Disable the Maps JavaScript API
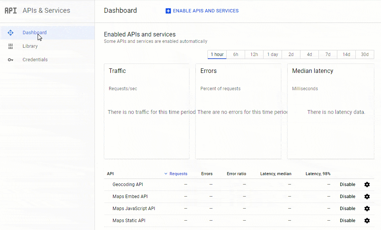The image size is (381, 230). point(347,209)
